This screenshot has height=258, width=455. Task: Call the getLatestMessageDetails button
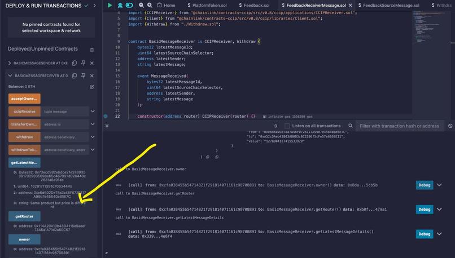(24, 162)
